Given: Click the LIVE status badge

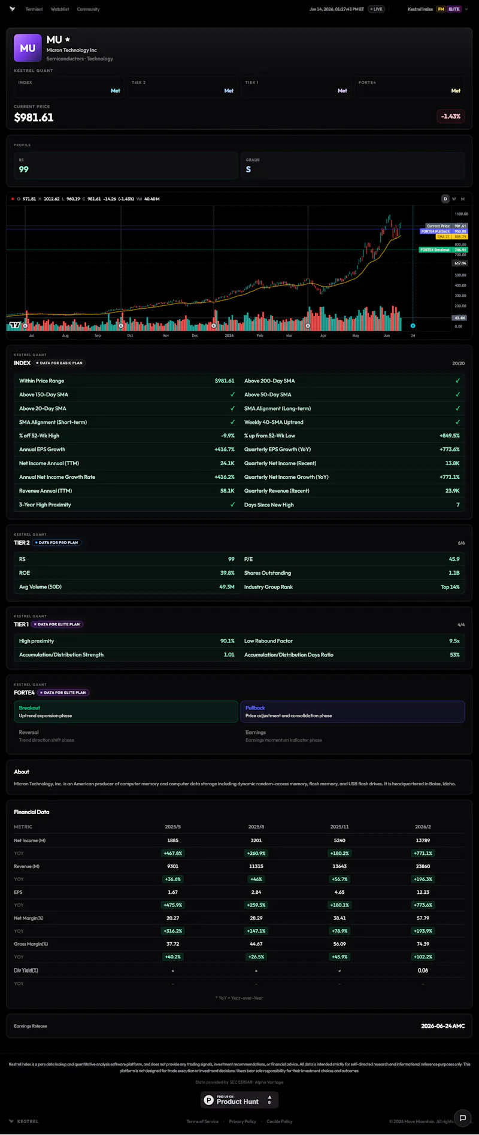Looking at the screenshot, I should point(376,9).
